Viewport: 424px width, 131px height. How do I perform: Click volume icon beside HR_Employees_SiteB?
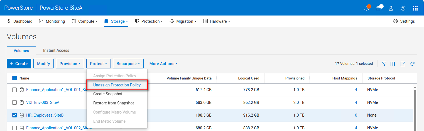click(22, 115)
